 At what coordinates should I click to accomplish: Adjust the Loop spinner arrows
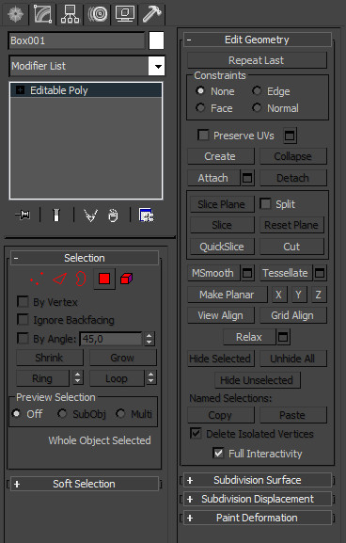coord(150,378)
